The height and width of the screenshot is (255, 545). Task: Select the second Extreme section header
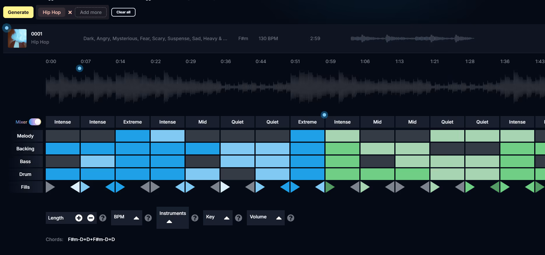click(307, 122)
